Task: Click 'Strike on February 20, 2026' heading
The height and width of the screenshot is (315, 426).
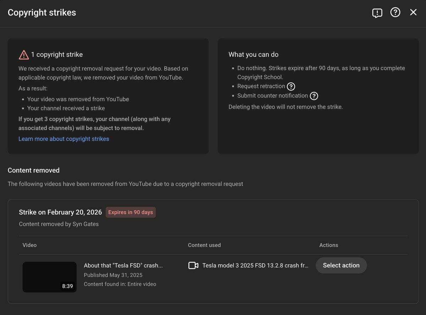Action: pyautogui.click(x=60, y=212)
